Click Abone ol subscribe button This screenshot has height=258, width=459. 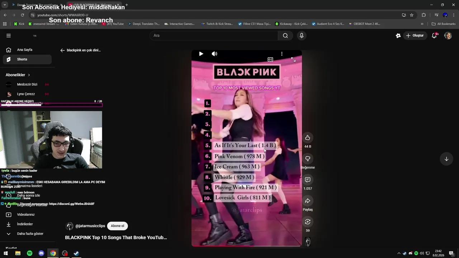[117, 226]
